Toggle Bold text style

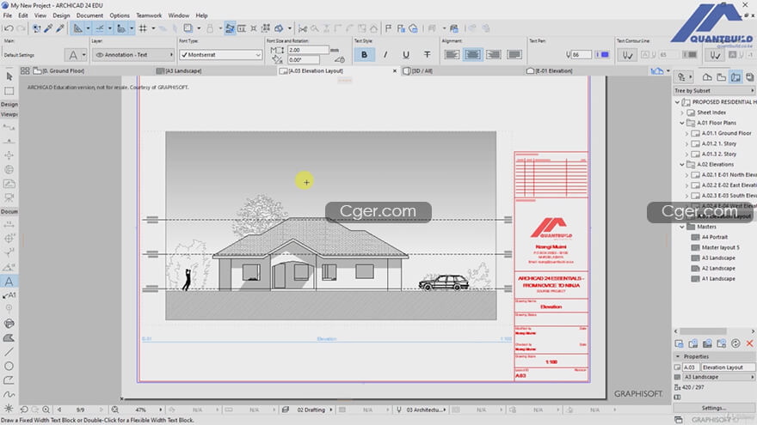pos(364,54)
